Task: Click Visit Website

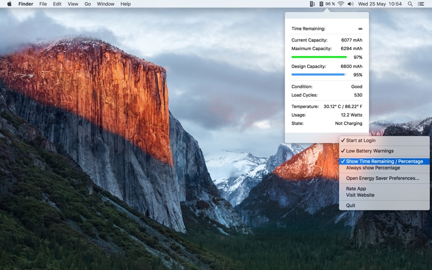Action: tap(360, 195)
